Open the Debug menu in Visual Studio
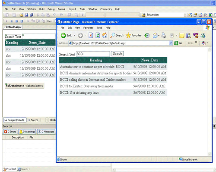Viewport: 216px width, 172px height. tap(51, 9)
